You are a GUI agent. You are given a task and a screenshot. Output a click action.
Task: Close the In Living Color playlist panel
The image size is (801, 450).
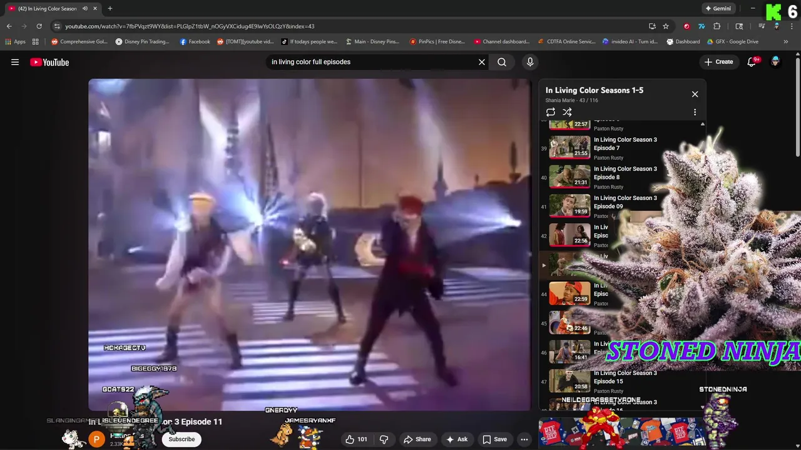[695, 94]
